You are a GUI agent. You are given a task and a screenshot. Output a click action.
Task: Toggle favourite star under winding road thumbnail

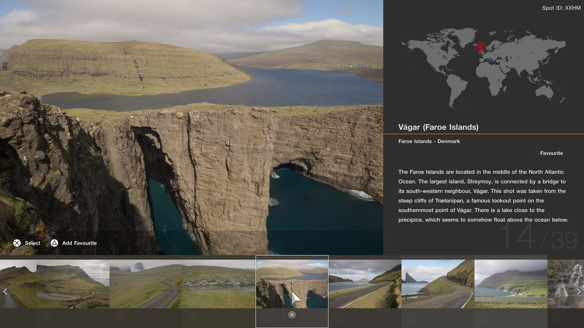point(120,318)
